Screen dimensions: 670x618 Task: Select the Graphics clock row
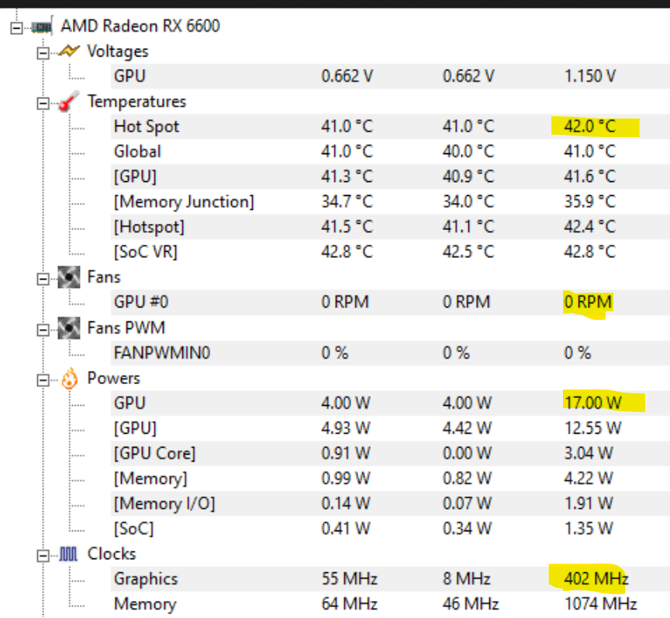(390, 579)
